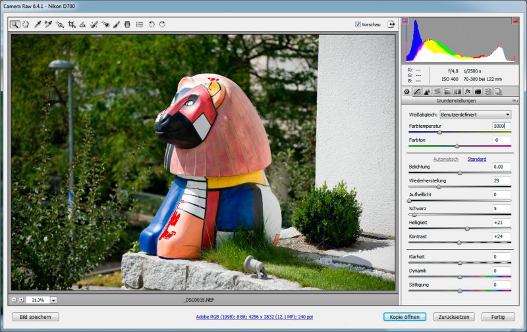Open the Adobe RGB workflow options link
The height and width of the screenshot is (332, 527).
tap(254, 317)
